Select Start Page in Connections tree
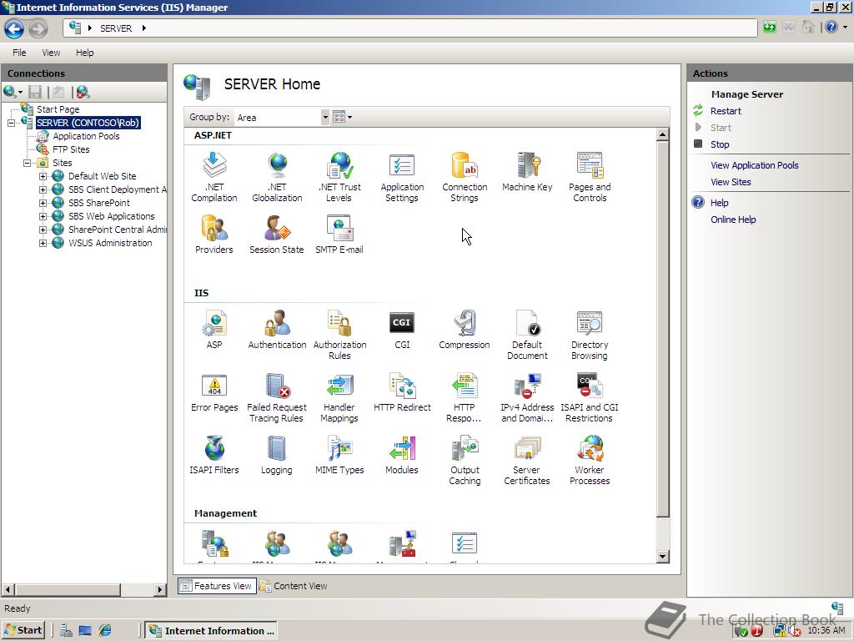The height and width of the screenshot is (641, 854). pyautogui.click(x=58, y=109)
